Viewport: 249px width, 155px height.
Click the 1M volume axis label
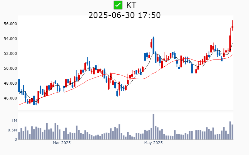pyautogui.click(x=14, y=121)
